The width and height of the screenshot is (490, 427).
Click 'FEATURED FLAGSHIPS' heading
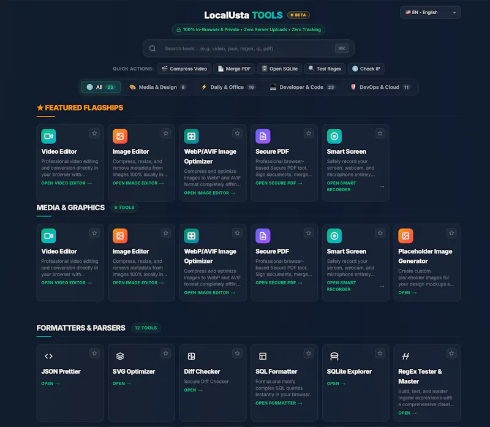[80, 108]
